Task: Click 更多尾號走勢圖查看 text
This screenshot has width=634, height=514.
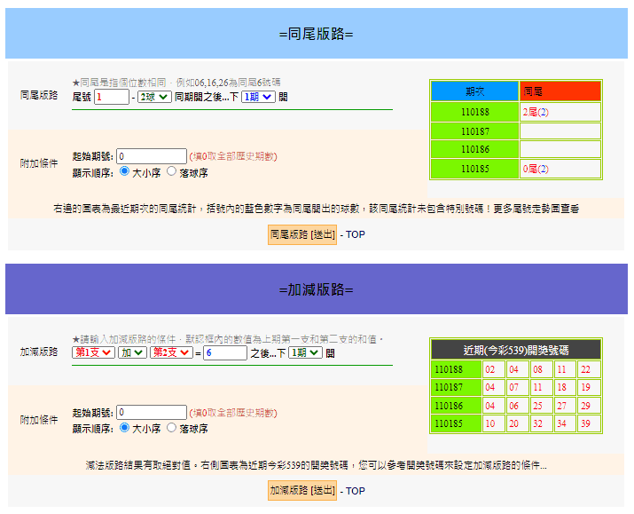Action: tap(536, 209)
